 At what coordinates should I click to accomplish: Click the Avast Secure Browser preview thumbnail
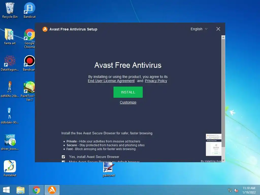[214, 145]
